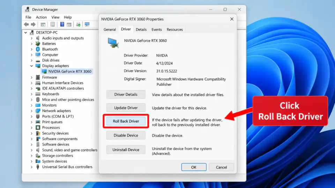
Task: Switch to the General tab
Action: [x=110, y=30]
